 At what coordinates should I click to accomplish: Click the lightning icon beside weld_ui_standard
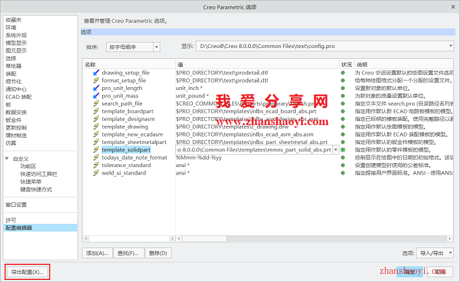pyautogui.click(x=95, y=173)
